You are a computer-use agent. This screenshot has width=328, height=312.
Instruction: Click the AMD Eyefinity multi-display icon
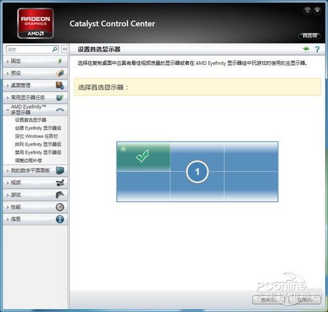pyautogui.click(x=60, y=110)
